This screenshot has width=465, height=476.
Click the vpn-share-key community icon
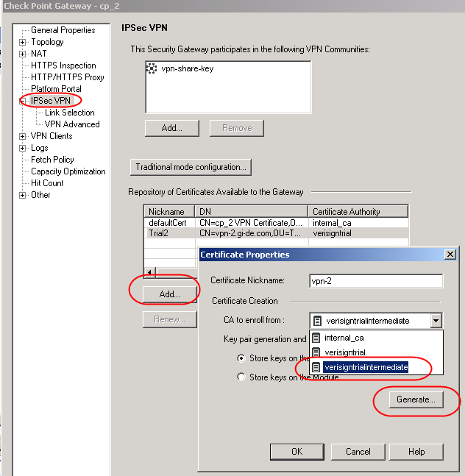pos(151,68)
